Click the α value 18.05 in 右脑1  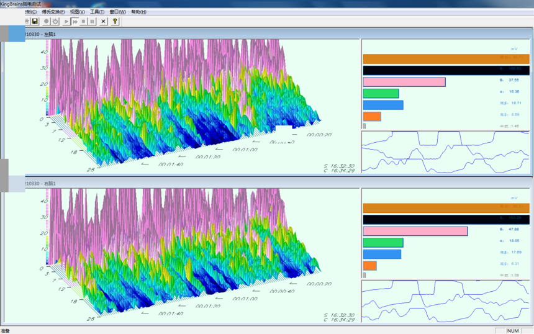(x=514, y=241)
